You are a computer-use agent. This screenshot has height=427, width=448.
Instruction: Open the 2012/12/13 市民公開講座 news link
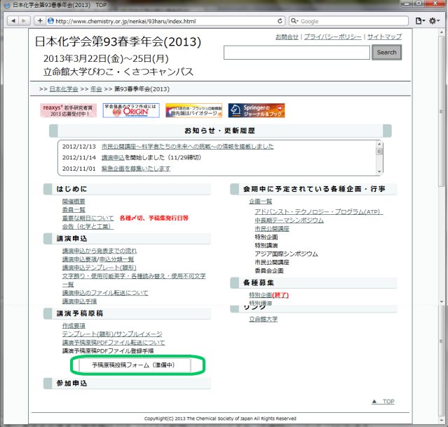click(187, 147)
